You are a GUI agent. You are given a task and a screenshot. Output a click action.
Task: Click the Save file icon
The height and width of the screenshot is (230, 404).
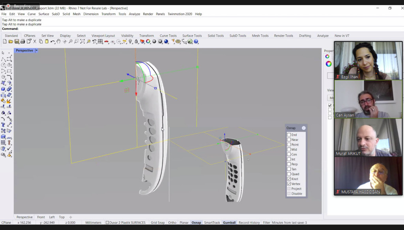point(17,41)
